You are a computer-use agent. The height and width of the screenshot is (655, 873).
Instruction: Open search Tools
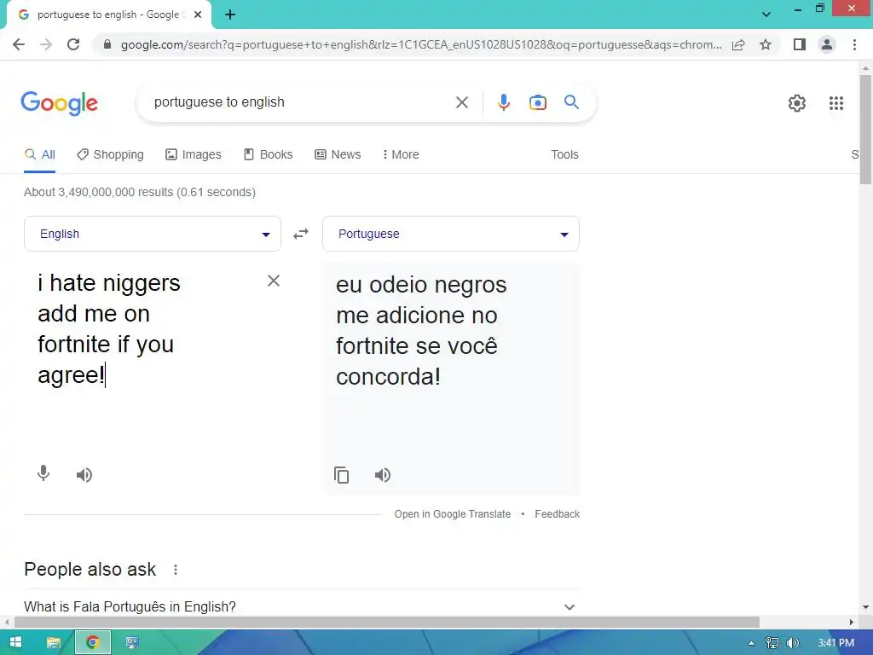564,155
